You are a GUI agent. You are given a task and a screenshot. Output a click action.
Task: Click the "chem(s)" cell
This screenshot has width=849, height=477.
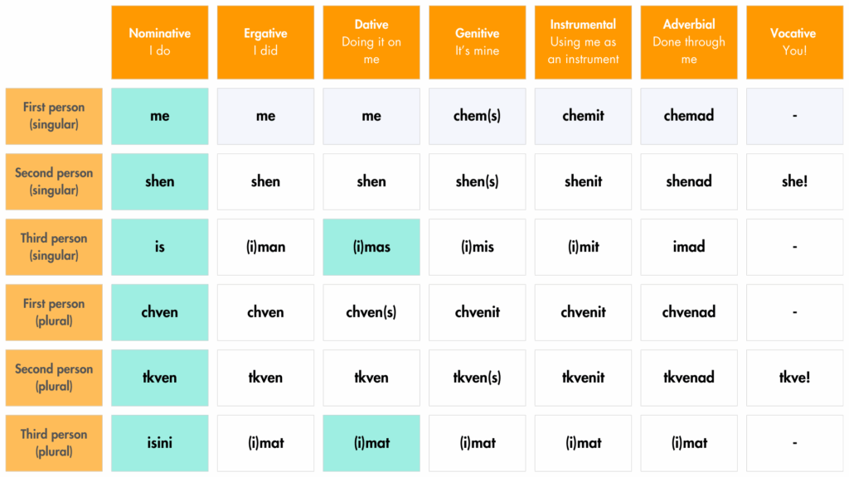(x=477, y=116)
